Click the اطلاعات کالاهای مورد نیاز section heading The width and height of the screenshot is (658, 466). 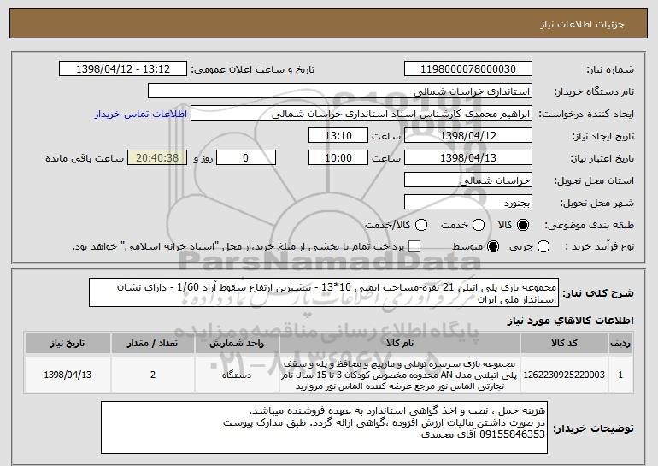coord(570,321)
